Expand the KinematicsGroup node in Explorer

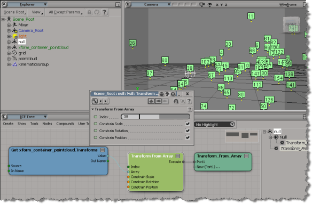9,64
